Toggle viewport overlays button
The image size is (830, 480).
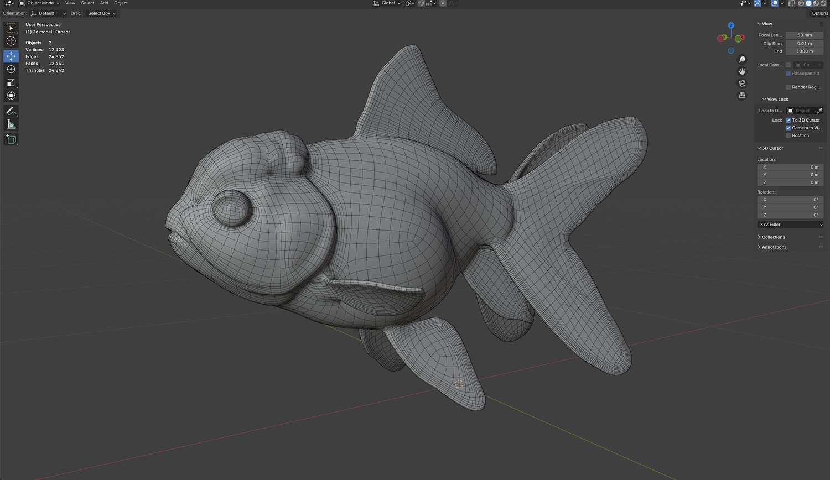(775, 3)
